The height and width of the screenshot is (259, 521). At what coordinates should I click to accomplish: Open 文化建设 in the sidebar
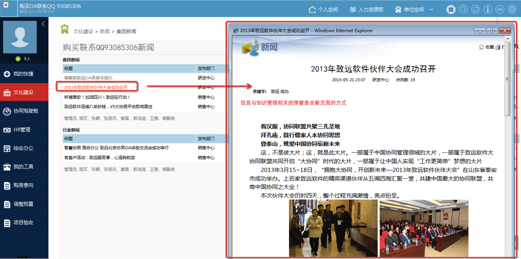coord(24,92)
